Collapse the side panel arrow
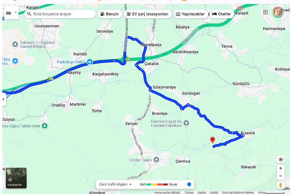Viewport: 292px width, 194px height. tap(3, 99)
